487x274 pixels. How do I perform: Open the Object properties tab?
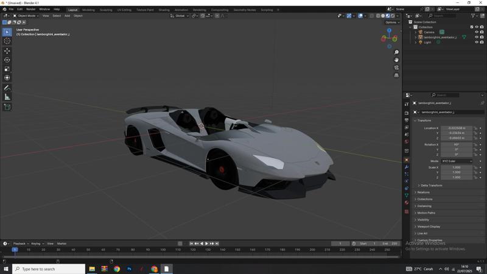tap(407, 160)
